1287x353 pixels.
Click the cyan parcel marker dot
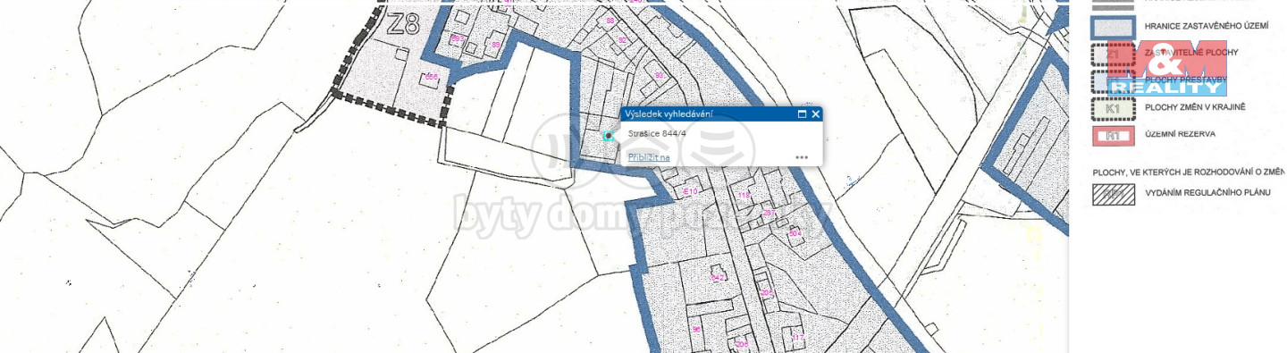(608, 136)
